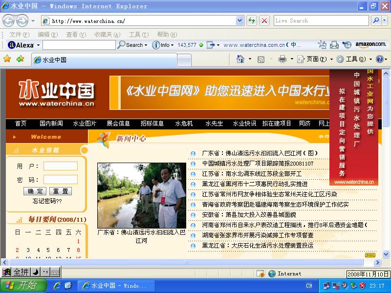Expand the Alexa menu dropdown arrow
Image resolution: width=391 pixels, height=293 pixels.
point(39,45)
